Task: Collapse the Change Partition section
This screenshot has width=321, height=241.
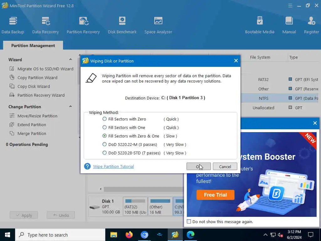Action: point(71,107)
